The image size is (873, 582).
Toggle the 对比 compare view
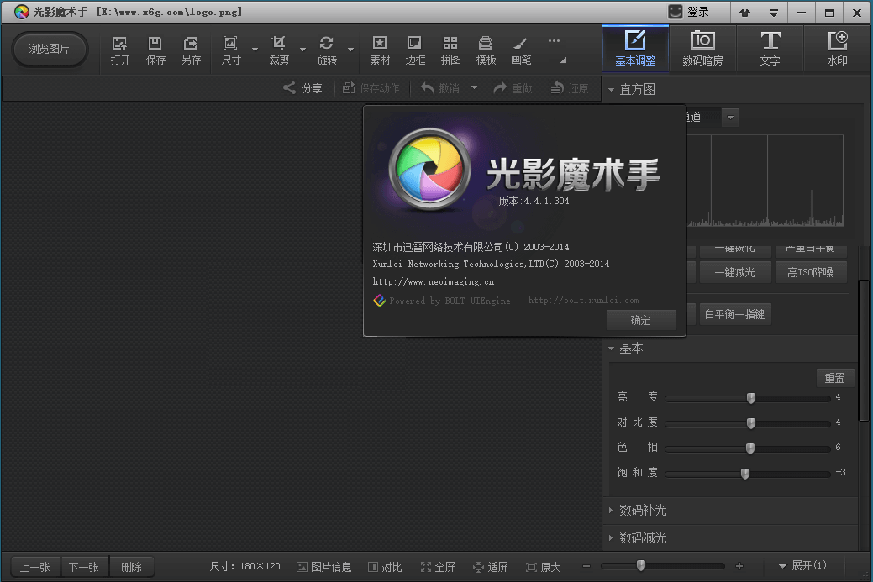click(385, 567)
